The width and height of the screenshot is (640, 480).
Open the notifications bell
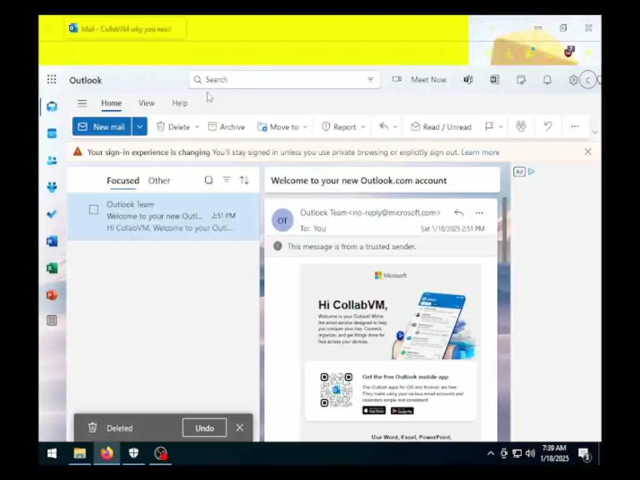coord(547,79)
